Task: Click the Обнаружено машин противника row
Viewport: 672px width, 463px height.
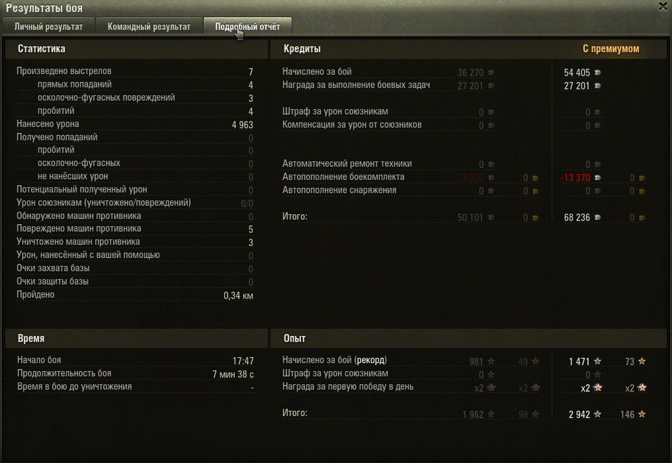Action: 134,216
